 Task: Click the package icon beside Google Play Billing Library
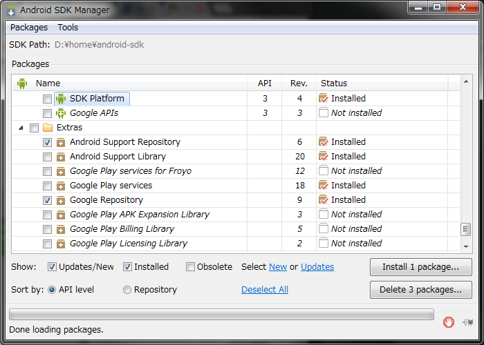(61, 229)
